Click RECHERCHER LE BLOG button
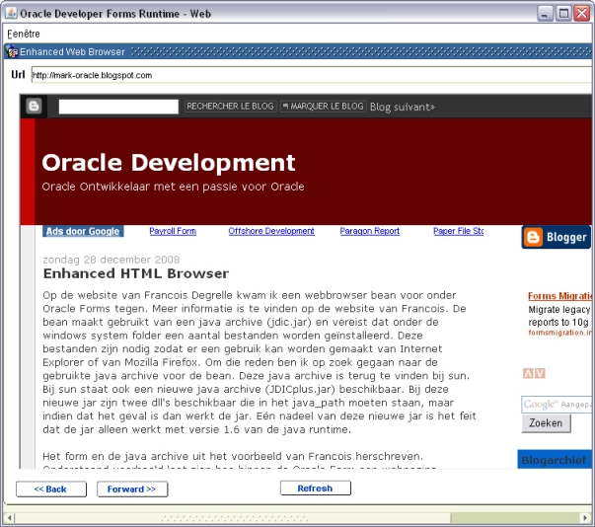The height and width of the screenshot is (527, 595). click(230, 107)
